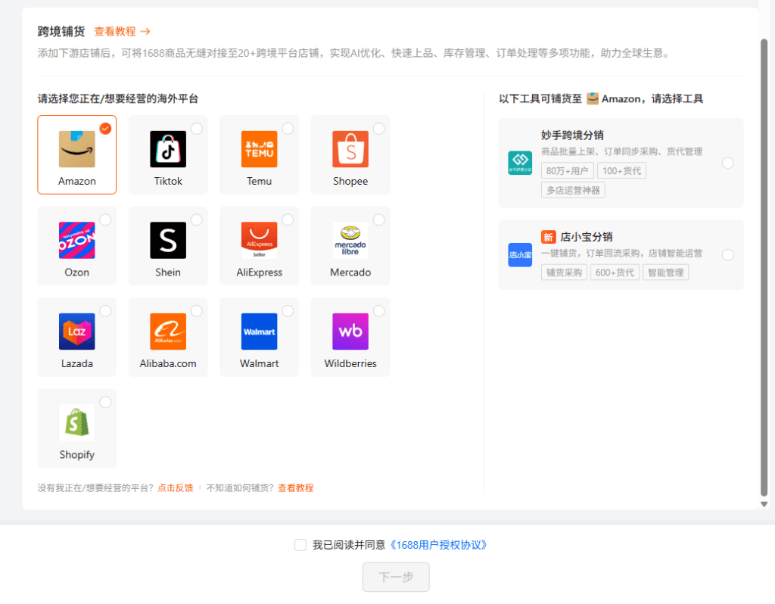Choose the Tiktok logo icon
Viewport: 775px width, 604px height.
tap(168, 149)
